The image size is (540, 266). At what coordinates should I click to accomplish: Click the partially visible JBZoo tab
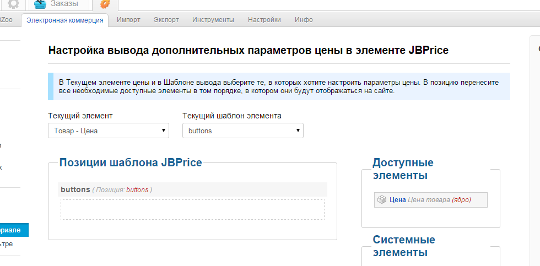tap(7, 20)
